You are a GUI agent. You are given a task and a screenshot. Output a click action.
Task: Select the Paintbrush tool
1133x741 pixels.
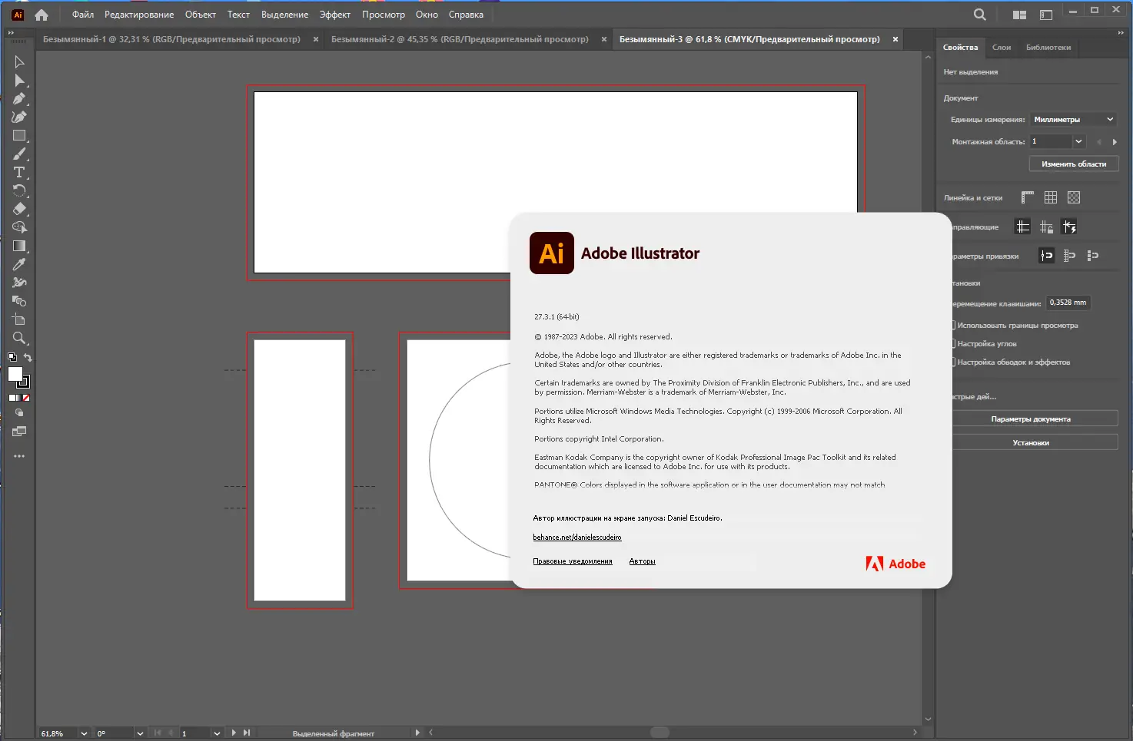point(19,154)
